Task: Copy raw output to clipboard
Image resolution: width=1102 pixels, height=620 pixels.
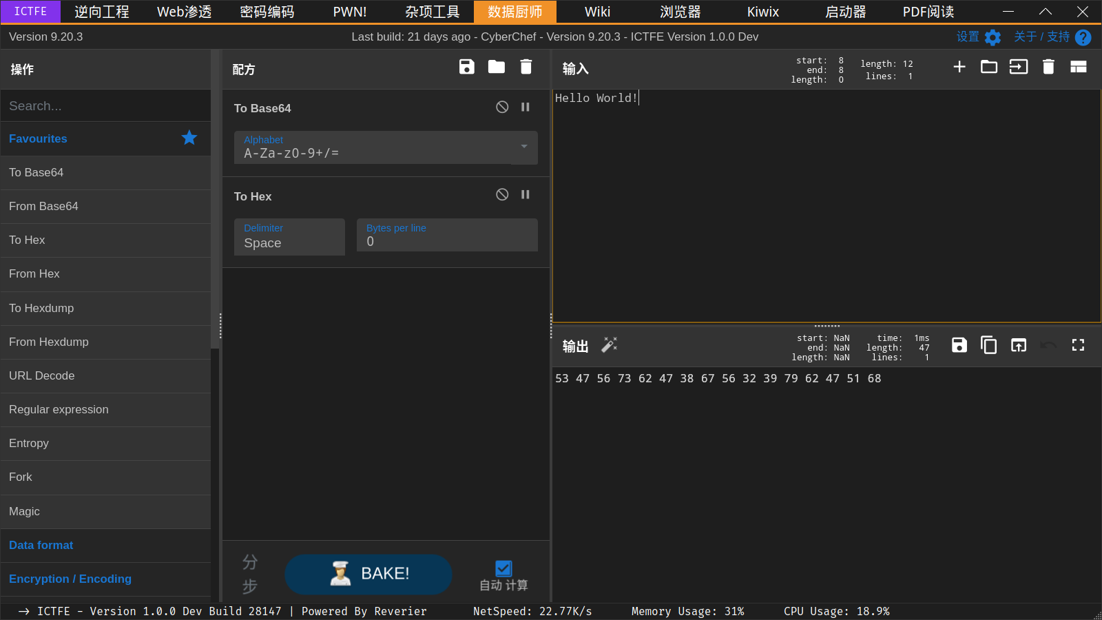Action: pyautogui.click(x=989, y=345)
